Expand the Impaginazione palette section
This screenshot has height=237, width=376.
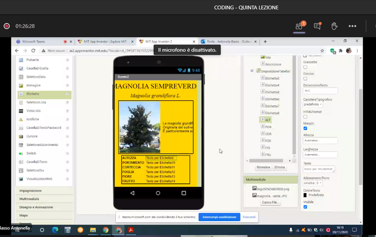click(30, 191)
